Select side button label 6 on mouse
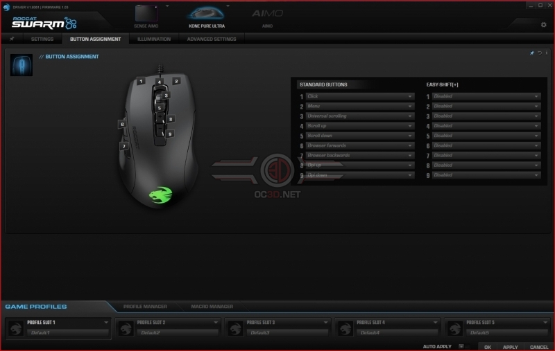This screenshot has height=351, width=555. tap(122, 125)
